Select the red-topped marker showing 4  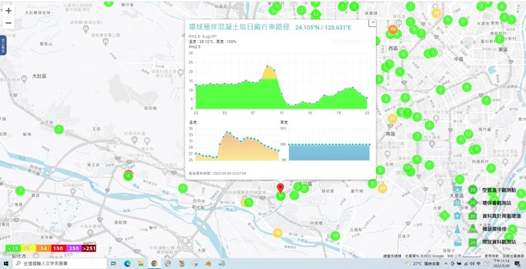128,175
